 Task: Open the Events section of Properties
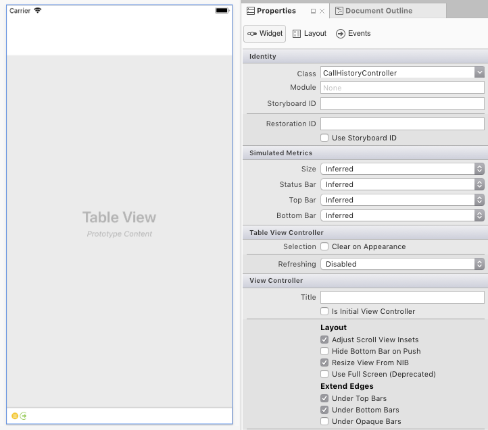pos(353,34)
